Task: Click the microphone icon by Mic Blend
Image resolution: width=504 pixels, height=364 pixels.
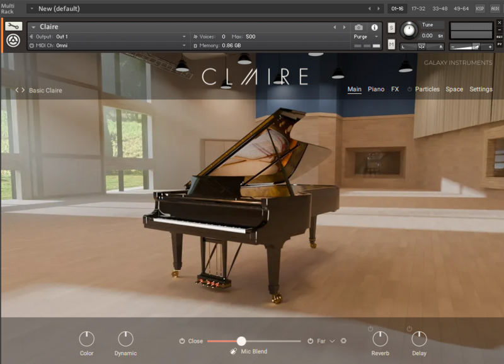Action: point(234,351)
